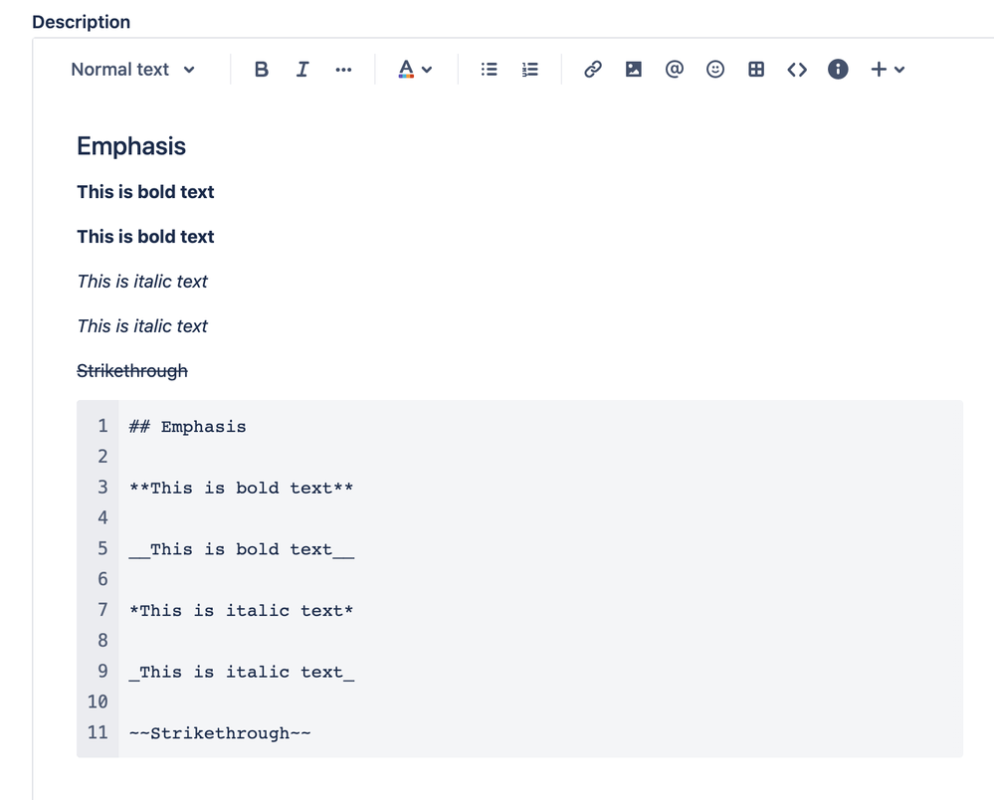Click the second 'This is bold text' line
The width and height of the screenshot is (994, 800).
(146, 237)
